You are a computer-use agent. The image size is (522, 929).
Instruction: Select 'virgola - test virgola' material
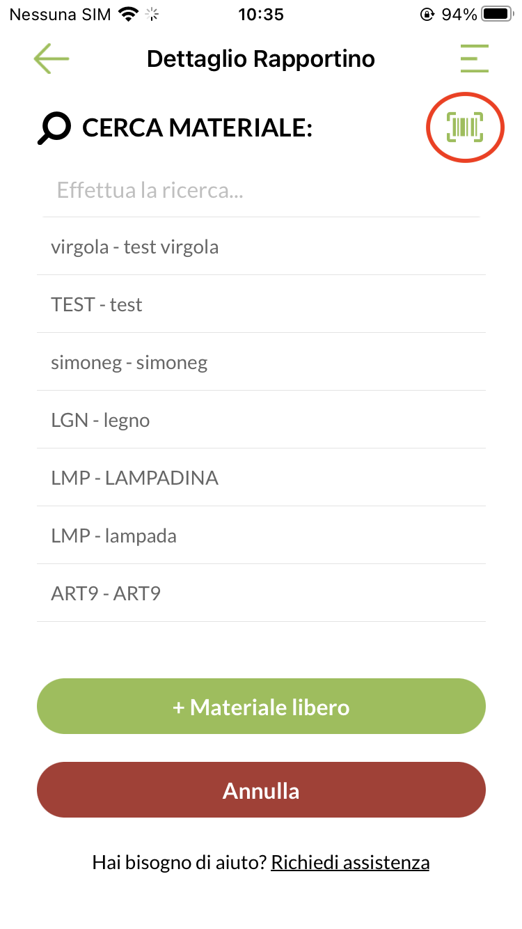pyautogui.click(x=135, y=247)
